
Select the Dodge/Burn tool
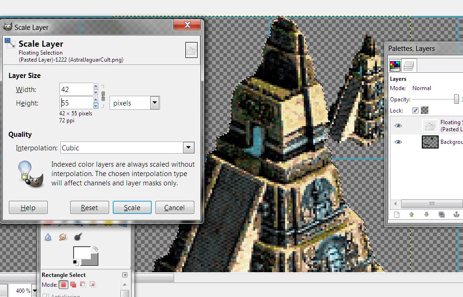point(78,237)
